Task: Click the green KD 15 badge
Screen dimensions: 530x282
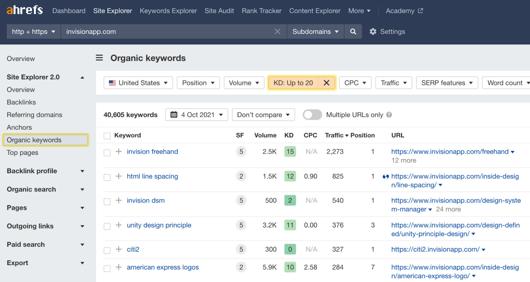Action: (x=290, y=152)
